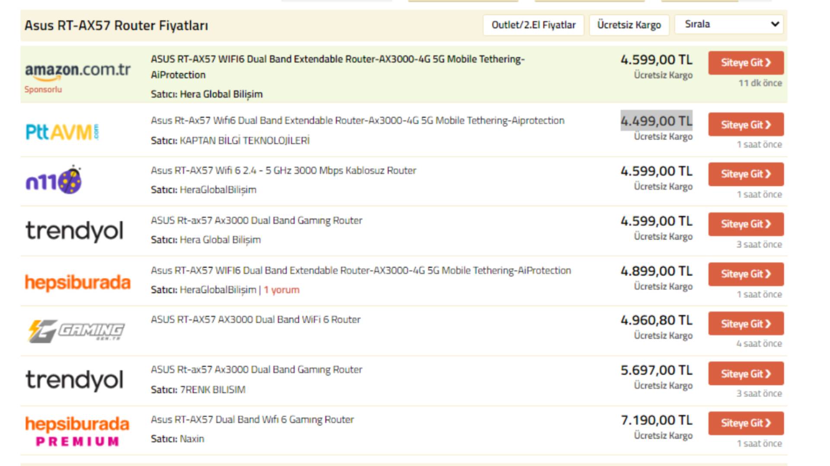Open the 7RENK BILISIM Gaming Router title
The image size is (830, 466).
256,370
